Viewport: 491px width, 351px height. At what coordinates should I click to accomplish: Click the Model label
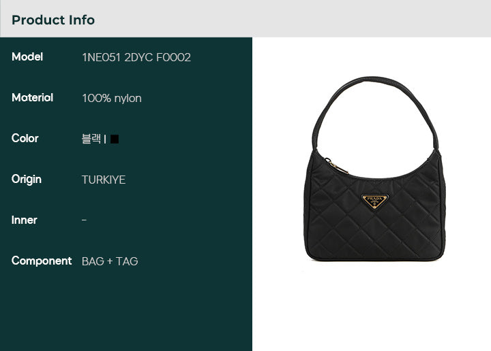coord(27,57)
